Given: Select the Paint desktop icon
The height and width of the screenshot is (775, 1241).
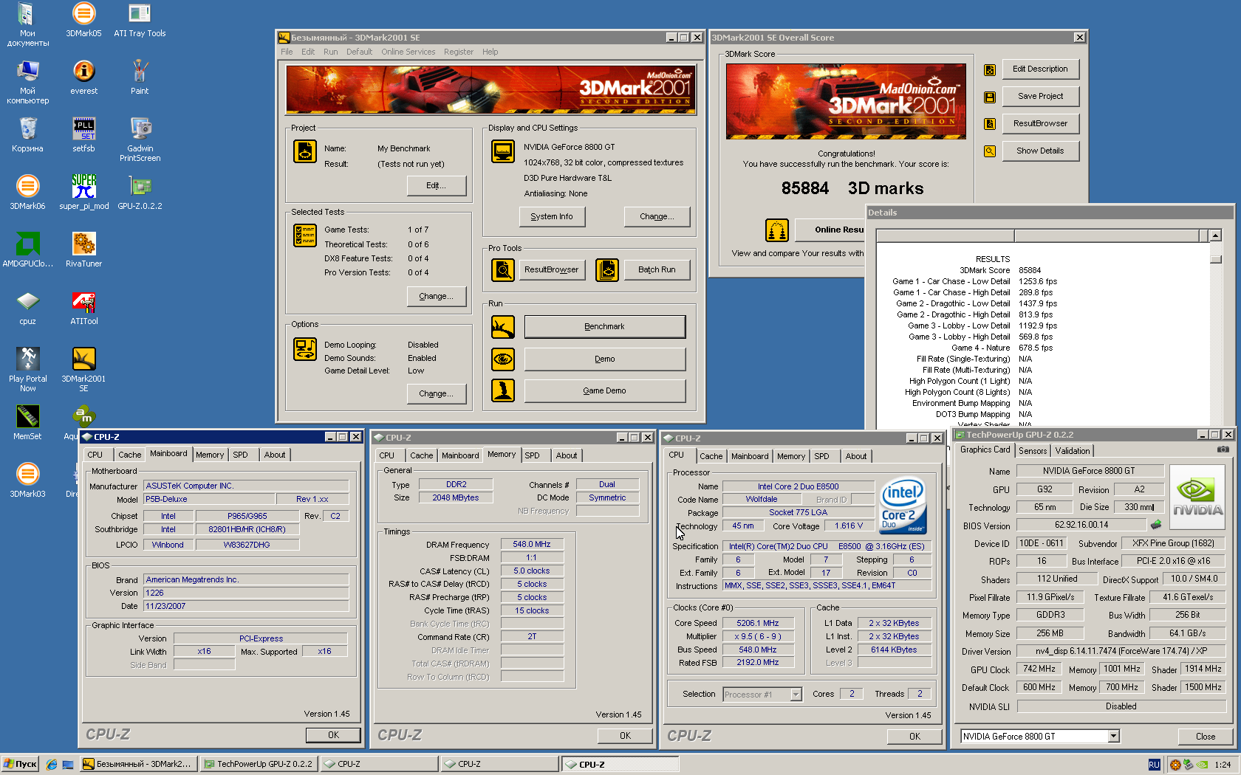Looking at the screenshot, I should 140,77.
